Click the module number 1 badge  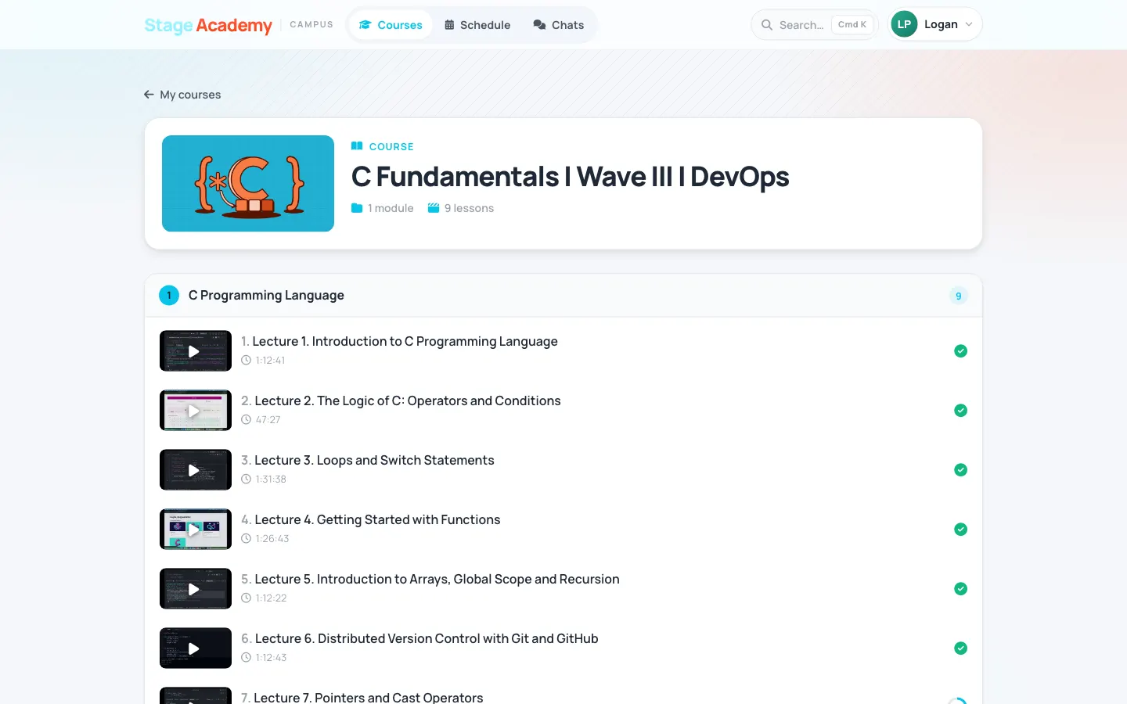tap(169, 296)
